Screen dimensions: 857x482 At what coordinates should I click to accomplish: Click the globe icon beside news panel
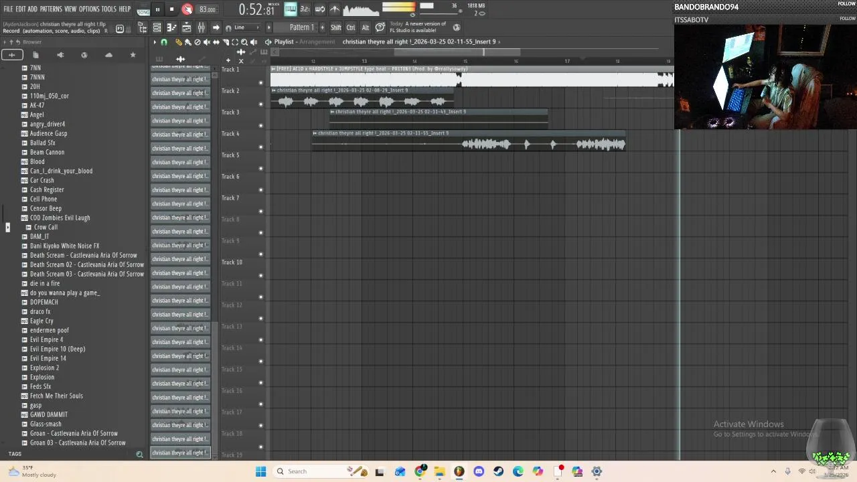pyautogui.click(x=457, y=27)
